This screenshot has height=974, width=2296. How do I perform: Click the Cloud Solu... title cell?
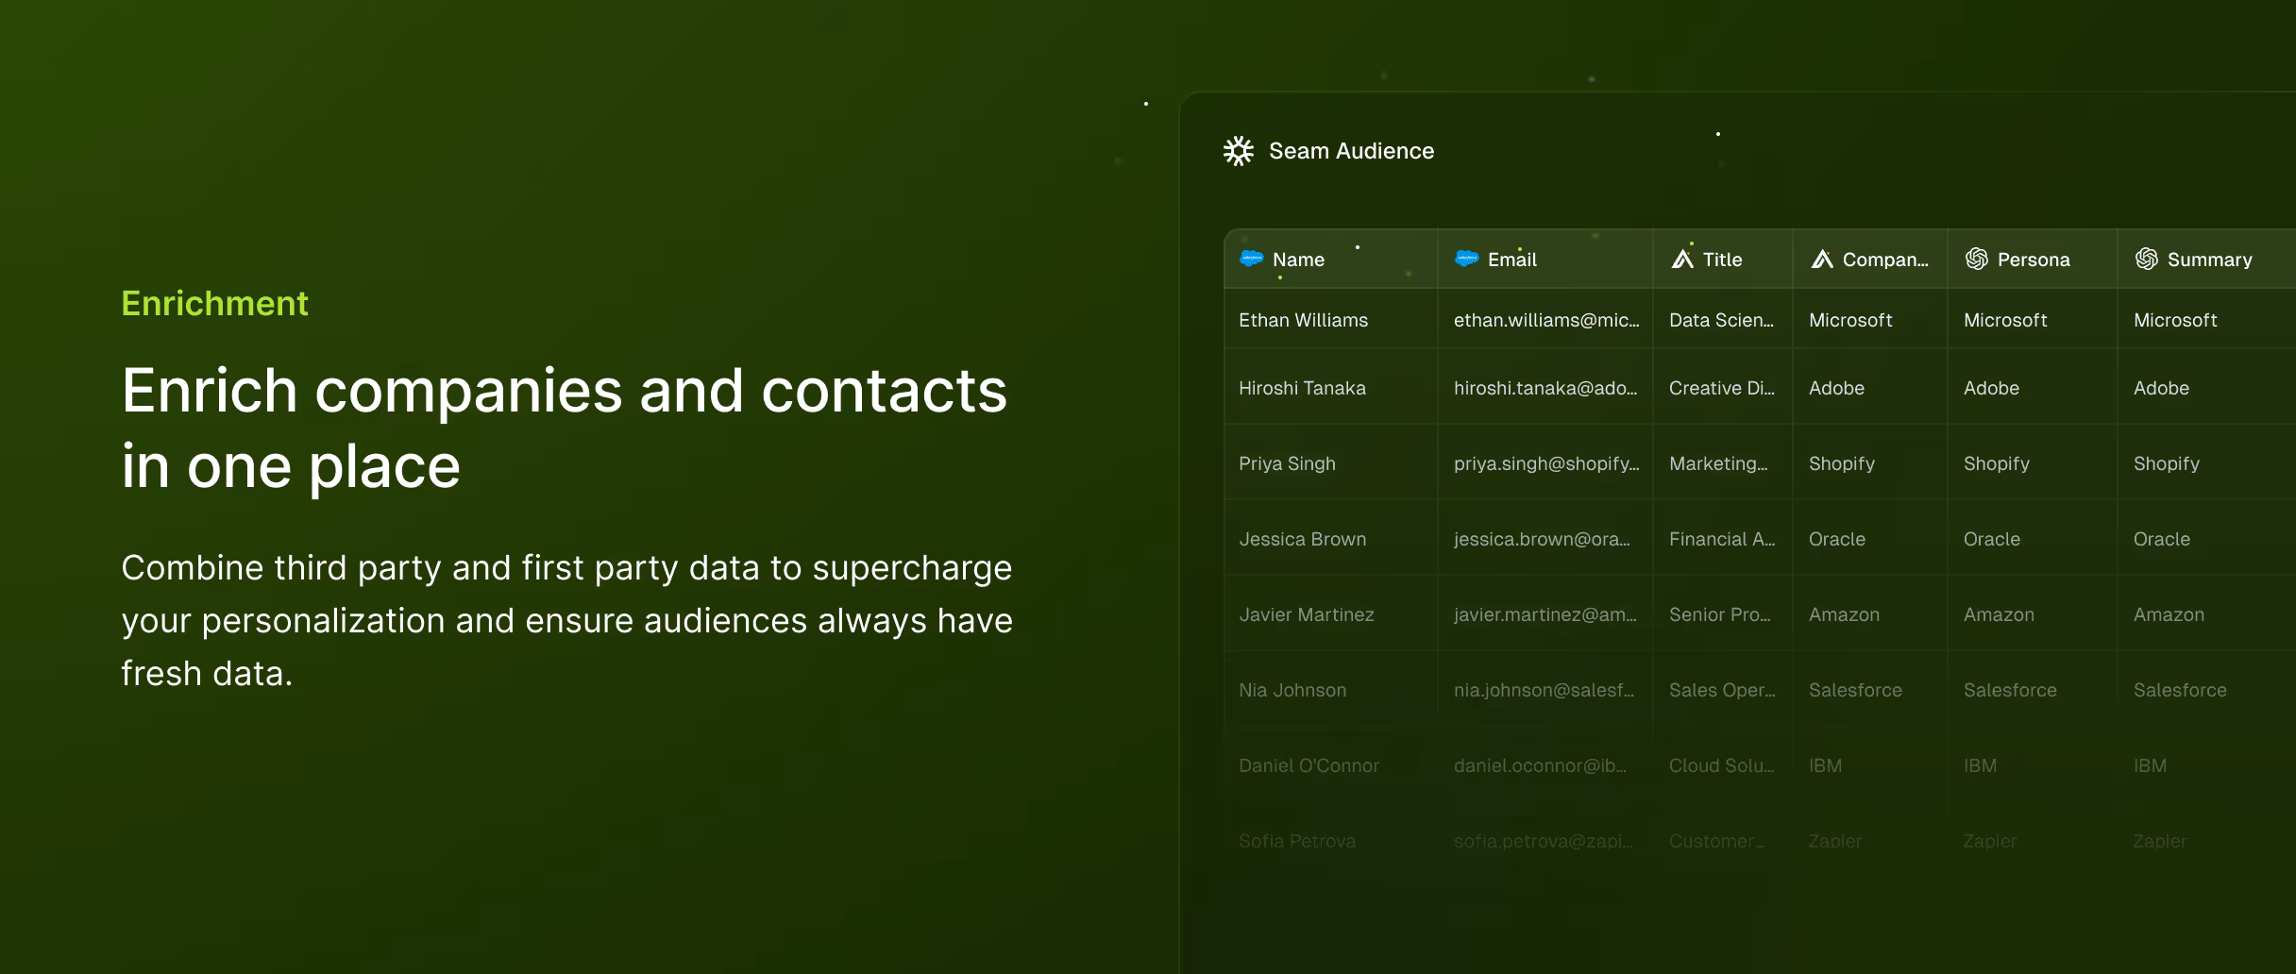[x=1723, y=765]
